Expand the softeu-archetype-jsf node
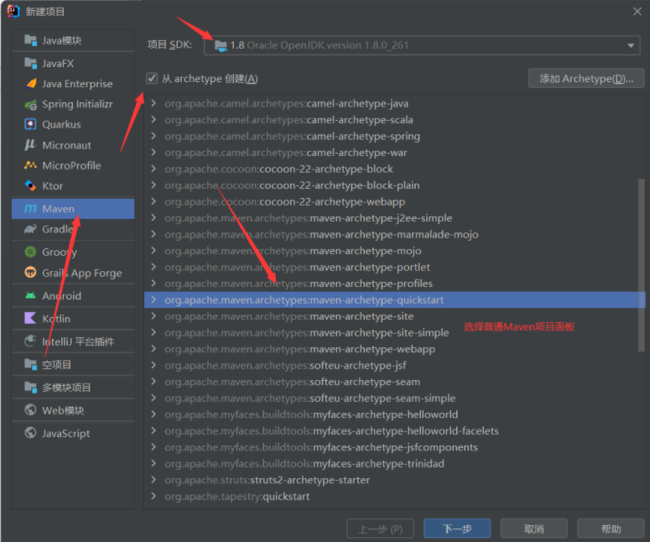Viewport: 650px width, 542px height. click(153, 365)
